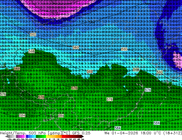Select the date "01-04-2026"
The width and height of the screenshot is (182, 140).
[125, 133]
